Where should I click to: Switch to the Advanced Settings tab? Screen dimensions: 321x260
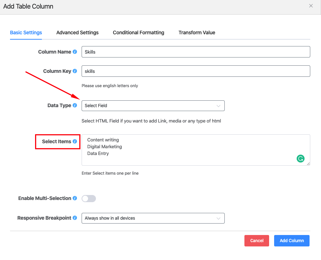77,32
